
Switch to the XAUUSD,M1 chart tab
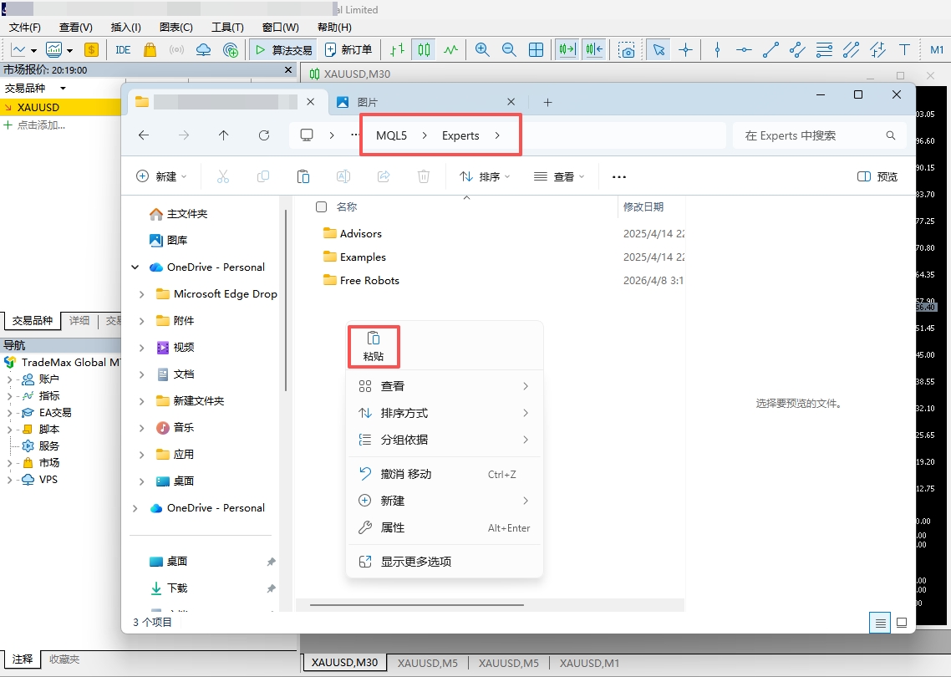pyautogui.click(x=589, y=663)
